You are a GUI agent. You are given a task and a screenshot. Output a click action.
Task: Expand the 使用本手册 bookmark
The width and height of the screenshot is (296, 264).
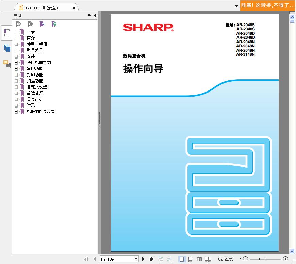point(16,44)
